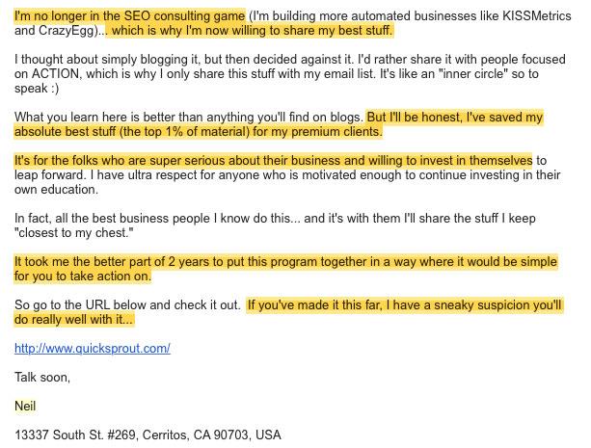This screenshot has width=591, height=448.
Task: Click the smiley after the word speak
Action: click(55, 89)
